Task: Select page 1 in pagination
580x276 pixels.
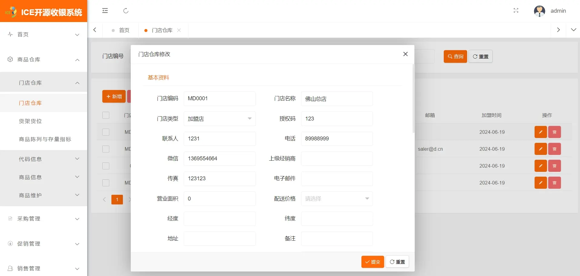Action: [x=117, y=200]
